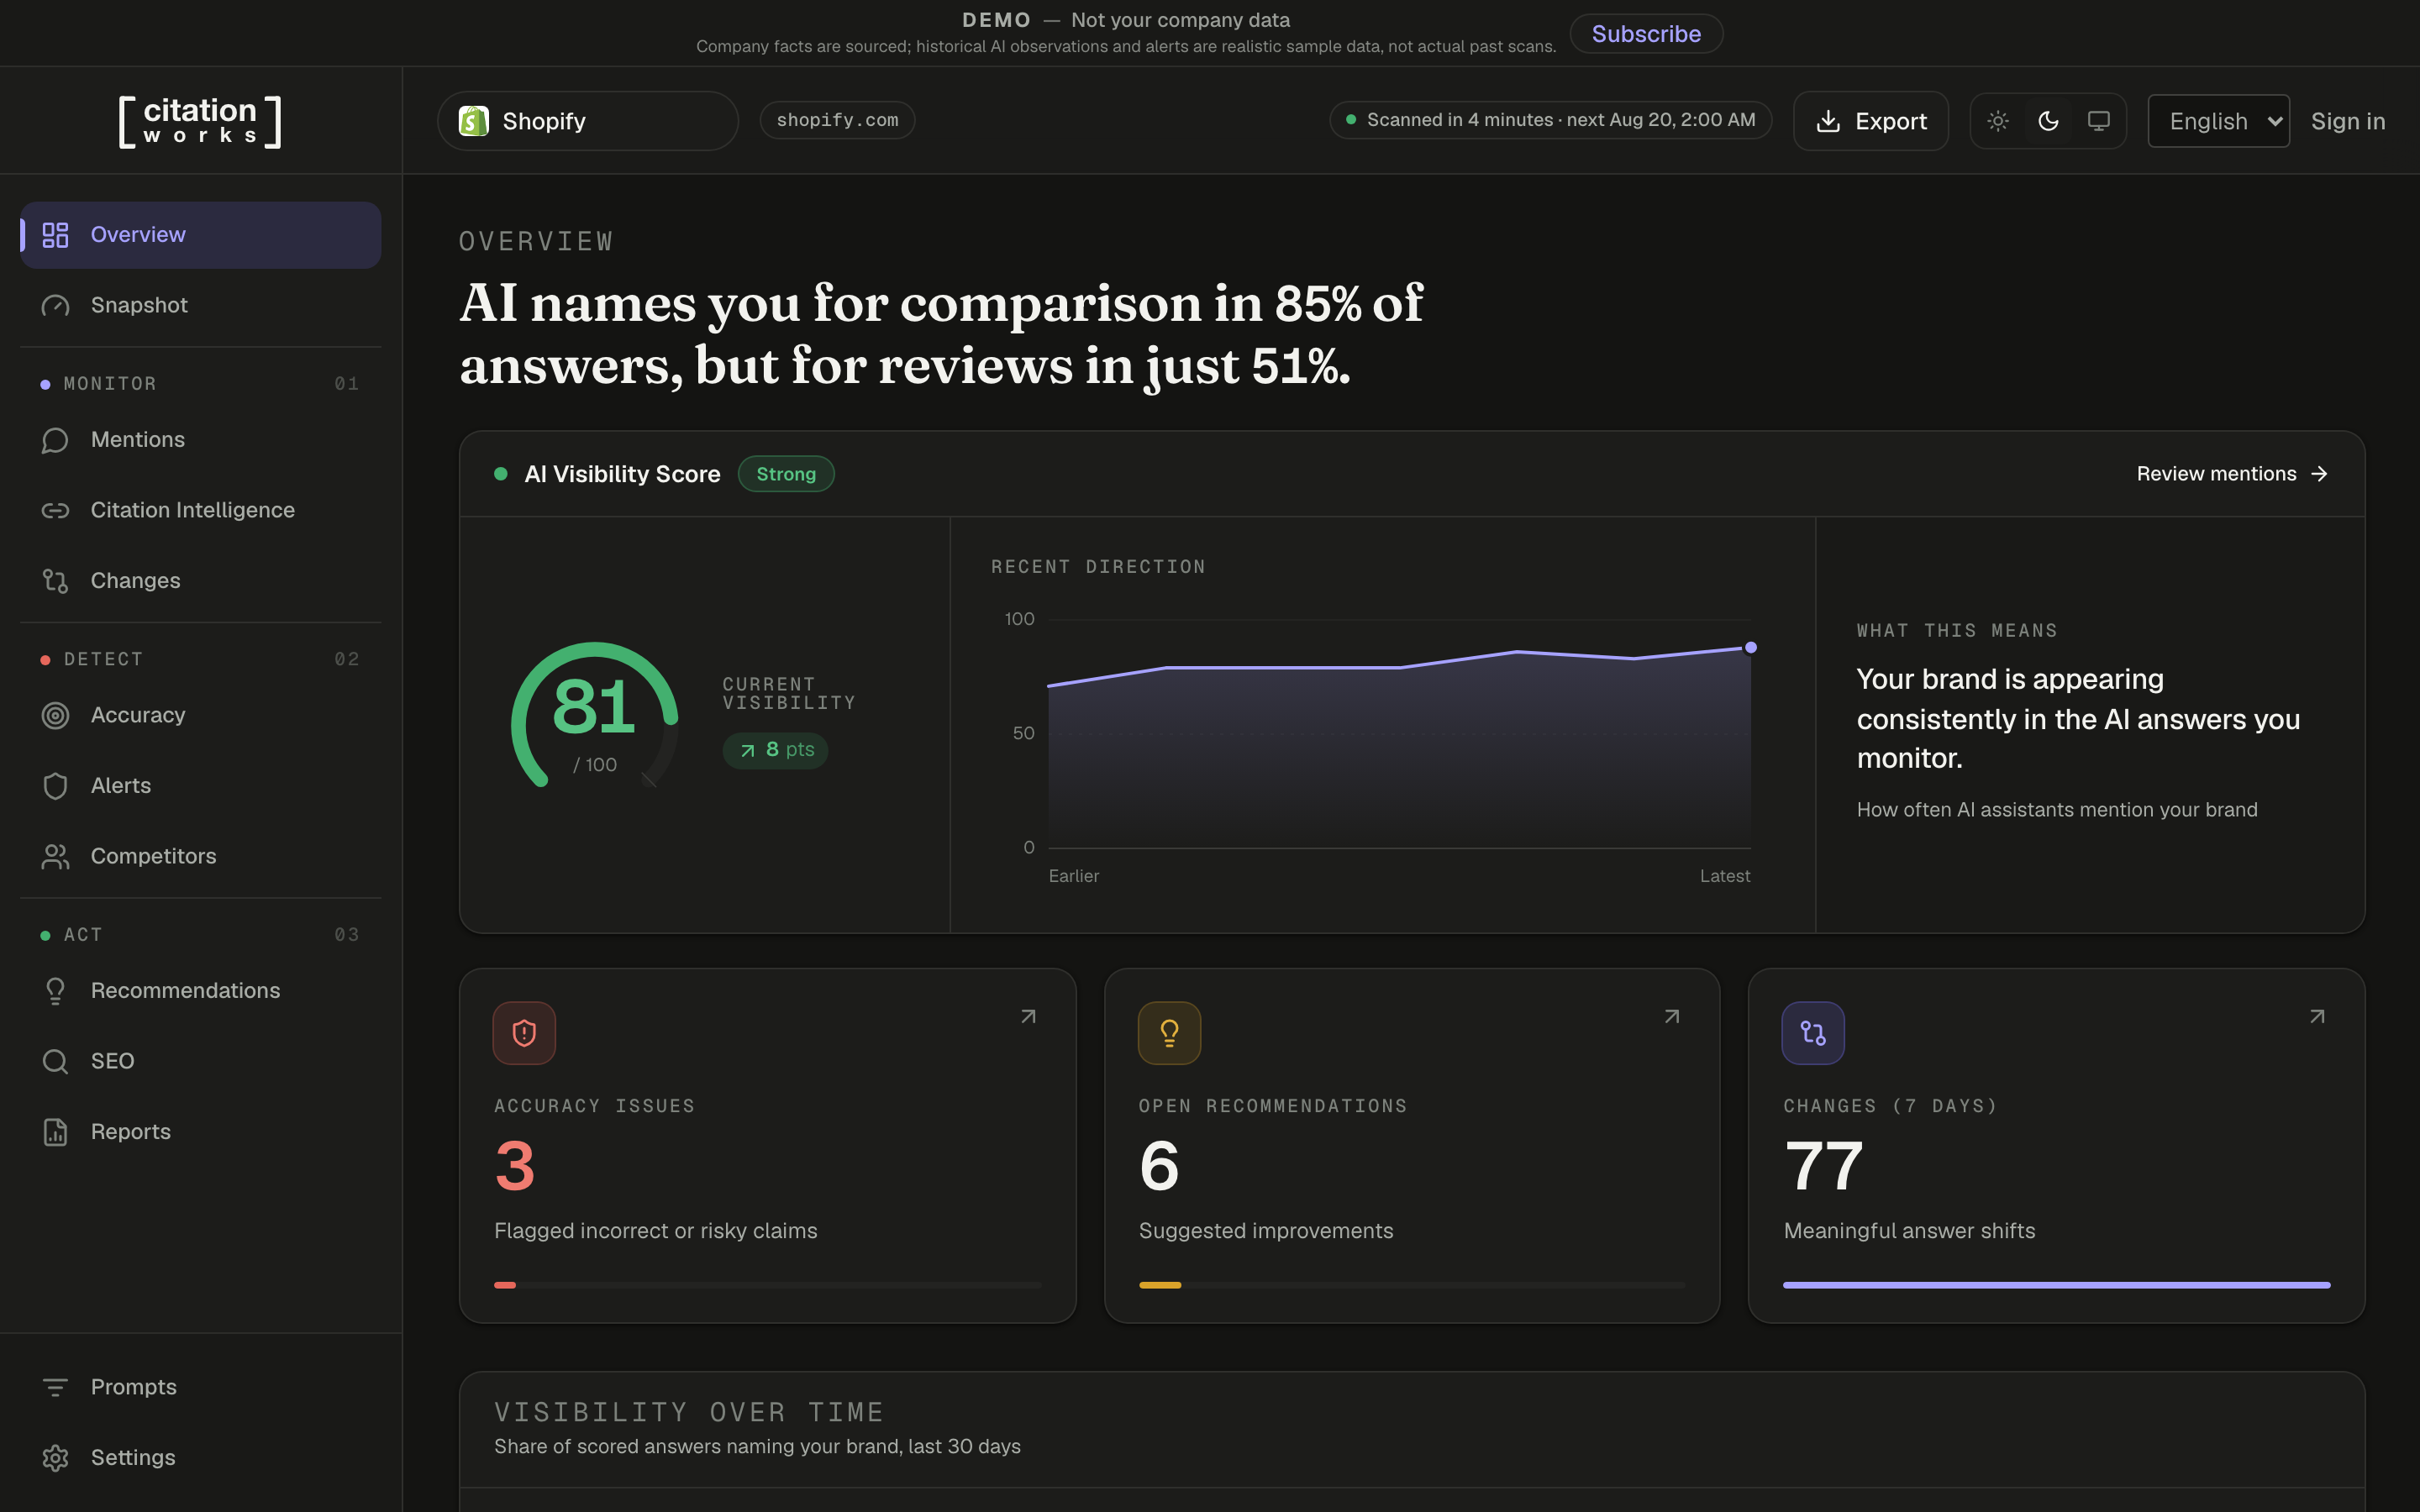Click the 8 pts change badge

click(775, 750)
